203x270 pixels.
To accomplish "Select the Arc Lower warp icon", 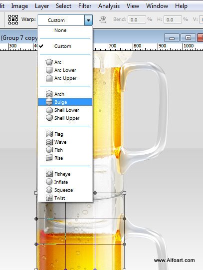I will (x=49, y=70).
